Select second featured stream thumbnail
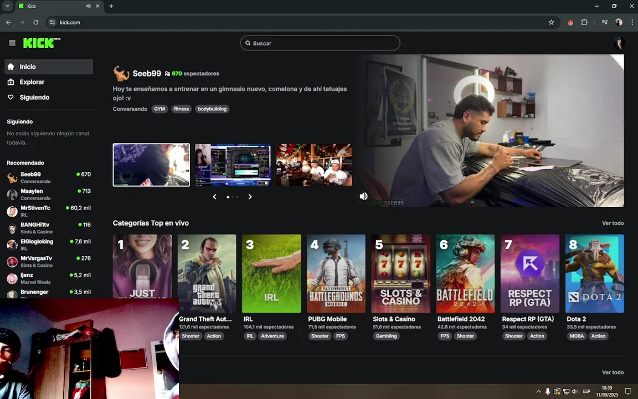638x399 pixels. tap(233, 165)
